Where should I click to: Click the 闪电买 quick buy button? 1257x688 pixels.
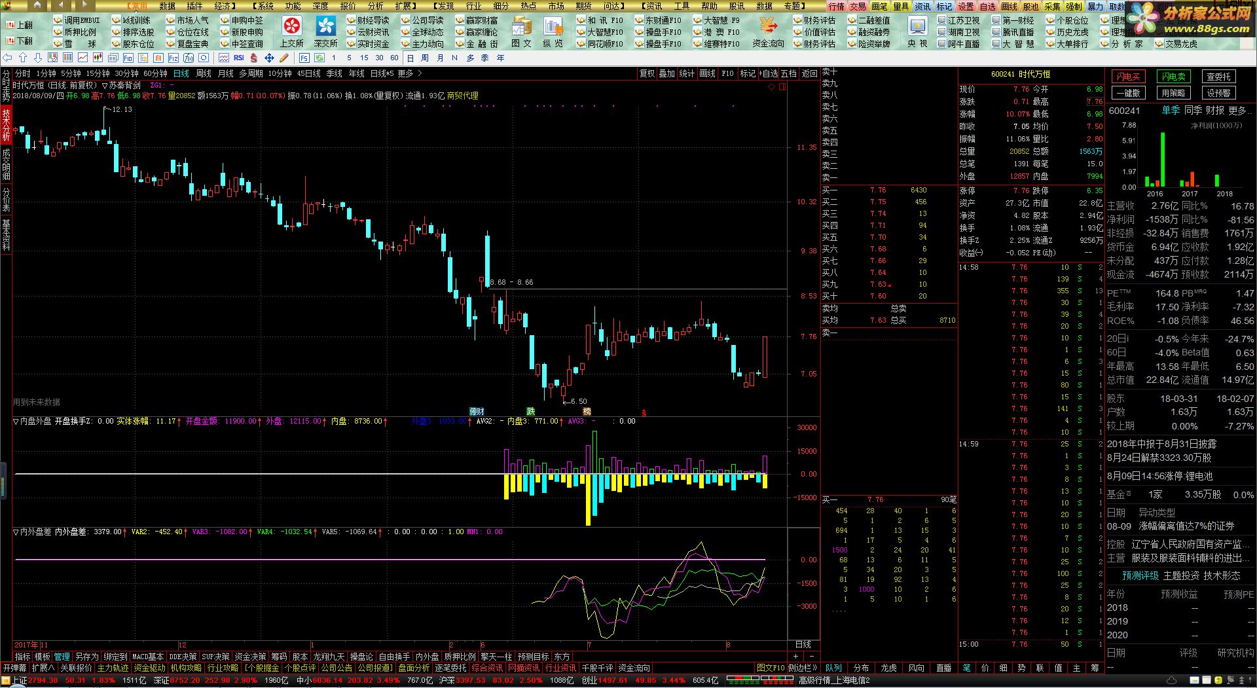pos(1128,77)
